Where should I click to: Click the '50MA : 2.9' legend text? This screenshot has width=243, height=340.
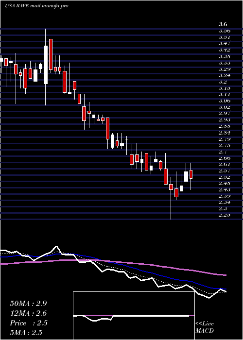(28, 304)
